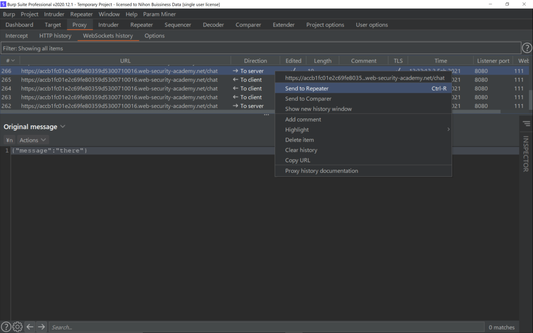Choose Send to Comparer
Screen dimensions: 533x333
point(363,99)
